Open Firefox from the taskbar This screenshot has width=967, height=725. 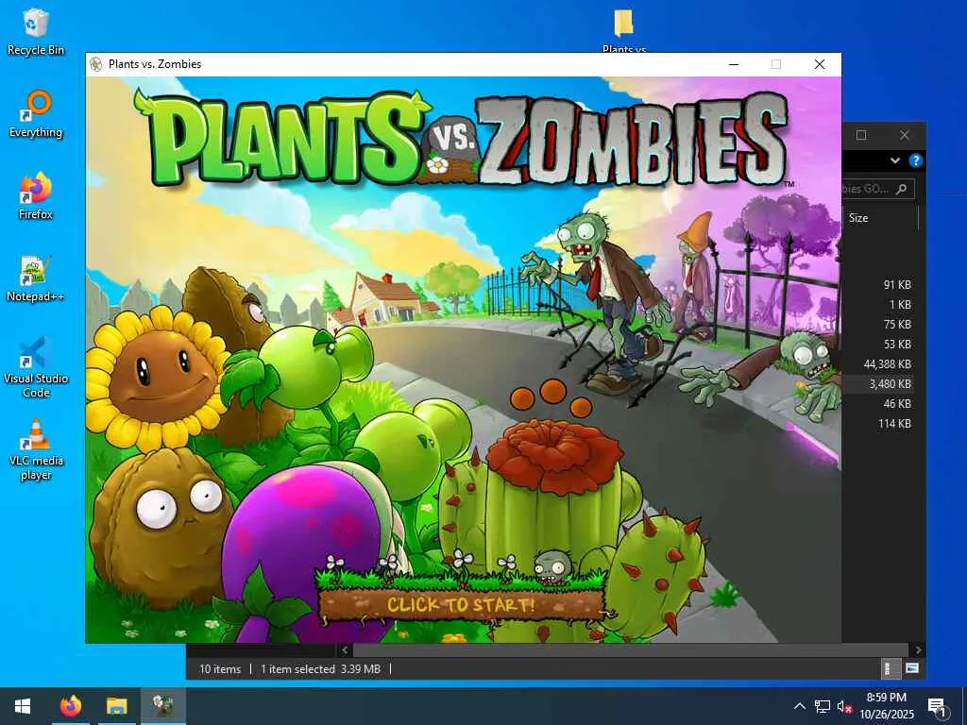70,706
